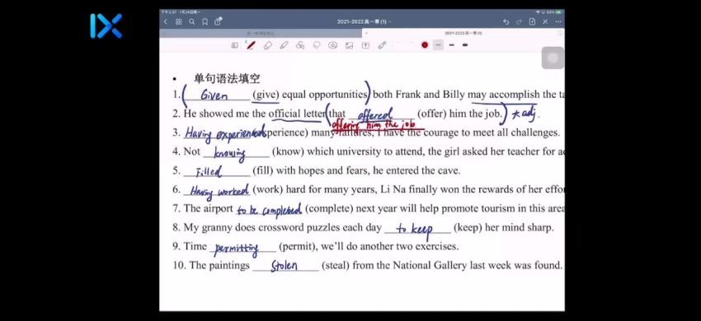
Task: Tap "(complete)" in sentence 7
Action: (329, 208)
